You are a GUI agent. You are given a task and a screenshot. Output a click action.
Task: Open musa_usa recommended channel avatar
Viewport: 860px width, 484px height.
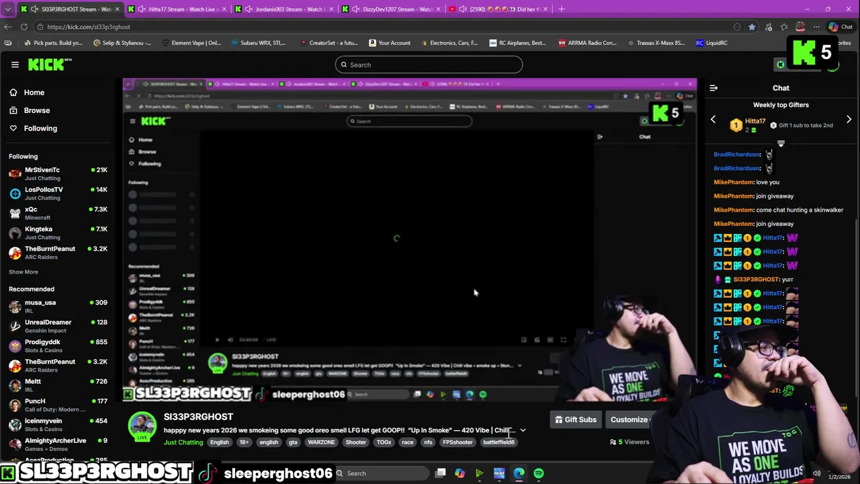(15, 307)
